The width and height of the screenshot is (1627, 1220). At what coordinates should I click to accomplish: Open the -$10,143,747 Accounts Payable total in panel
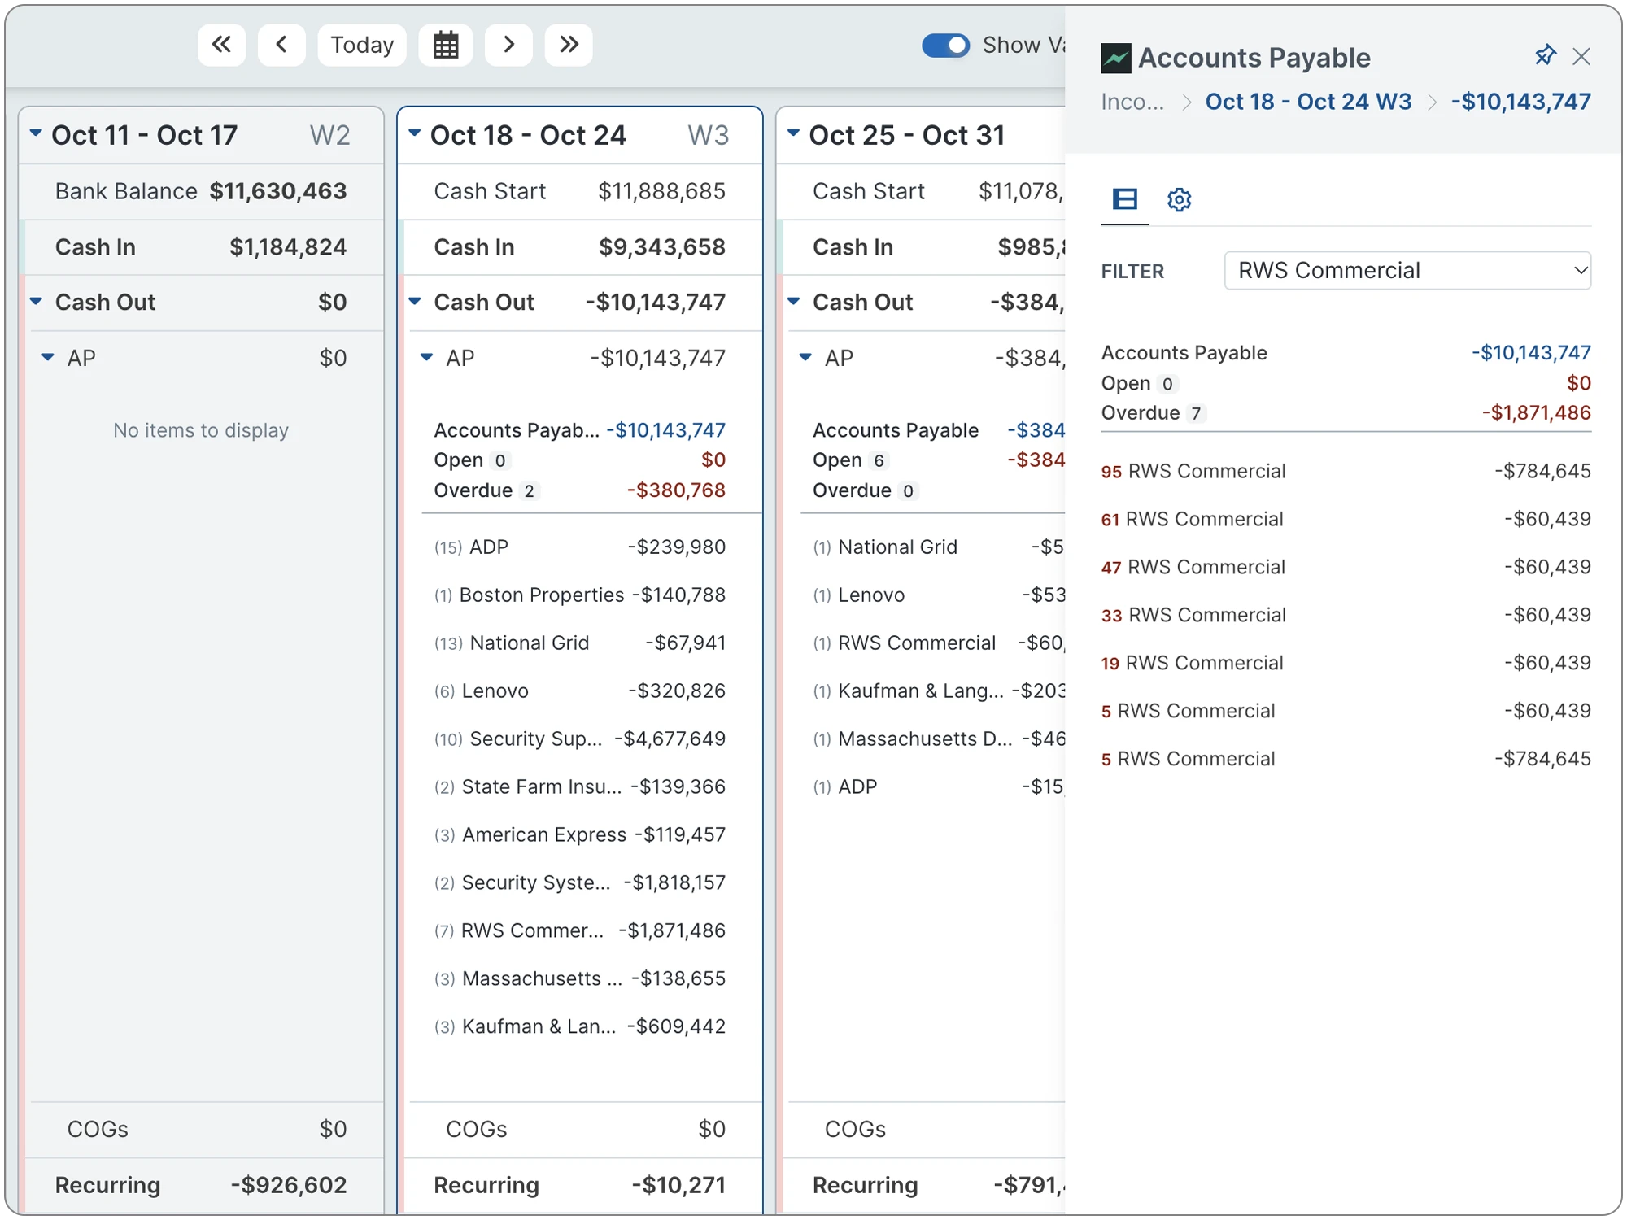tap(1531, 352)
